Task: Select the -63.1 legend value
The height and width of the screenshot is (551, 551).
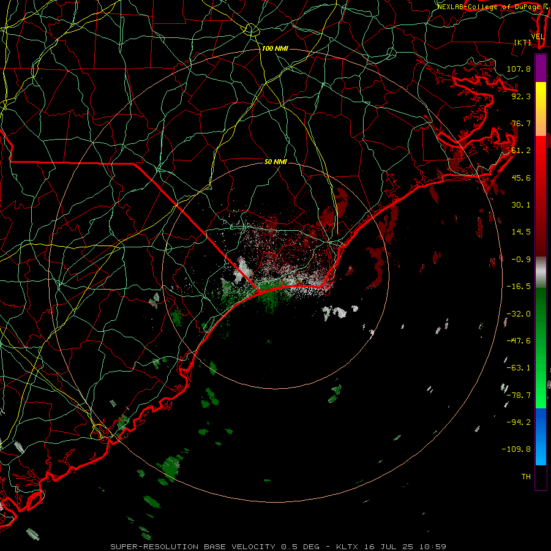Action: pyautogui.click(x=519, y=368)
